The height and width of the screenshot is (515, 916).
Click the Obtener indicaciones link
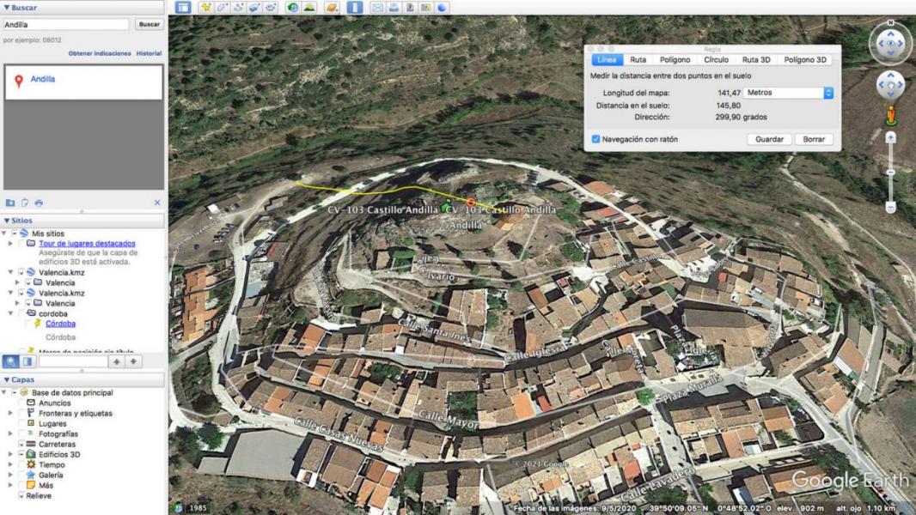pos(100,53)
